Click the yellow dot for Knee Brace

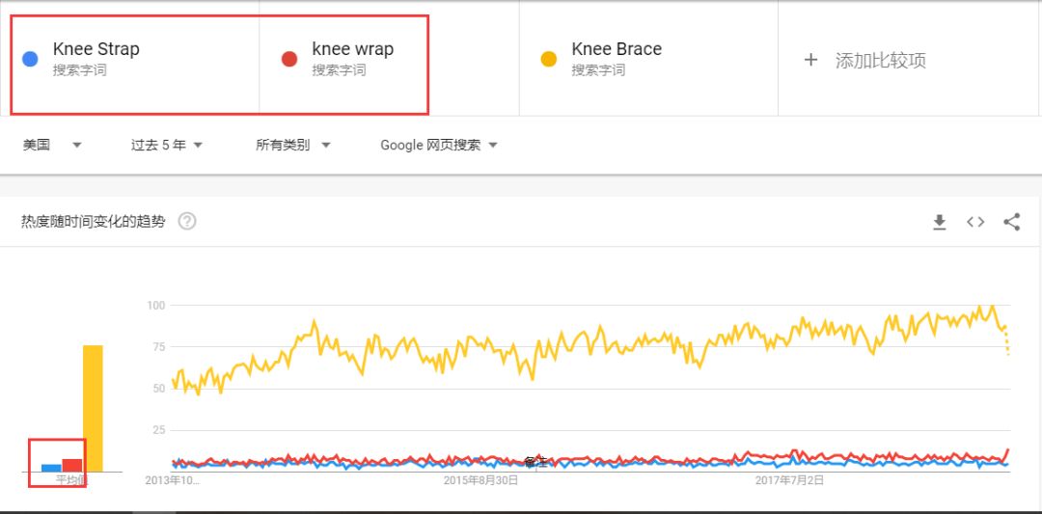[x=548, y=59]
